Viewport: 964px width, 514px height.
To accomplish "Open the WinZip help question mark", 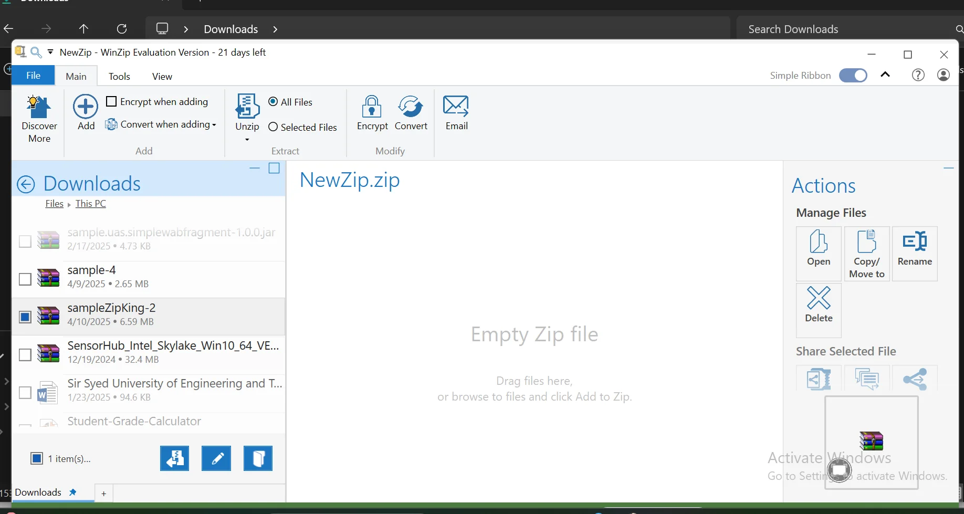I will coord(918,75).
